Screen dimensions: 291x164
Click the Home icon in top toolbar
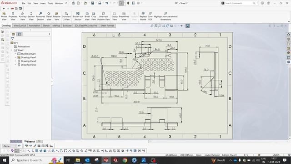click(x=73, y=3)
